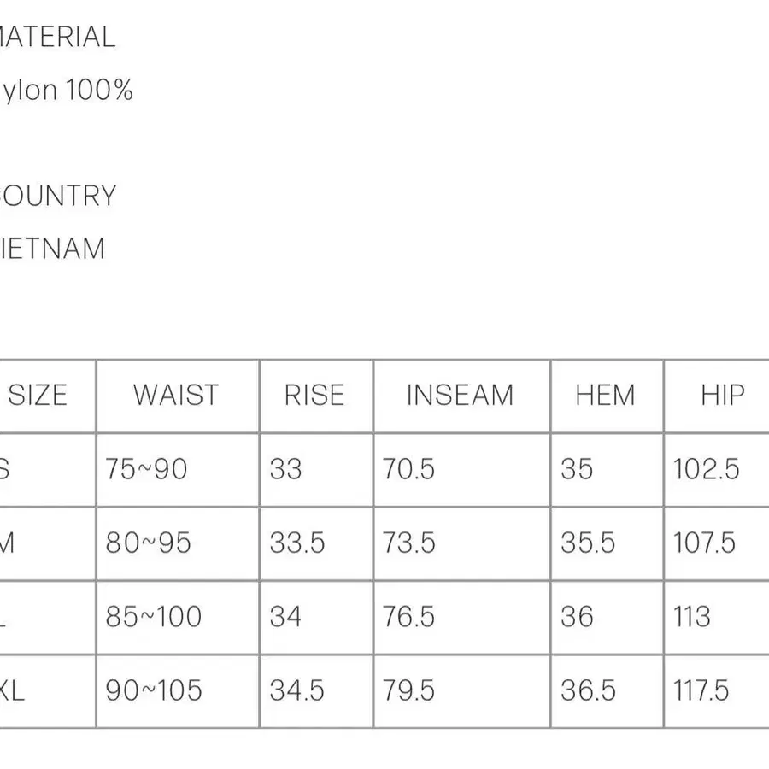The height and width of the screenshot is (769, 769).
Task: Select the Nylon 100% material text
Action: coord(67,91)
